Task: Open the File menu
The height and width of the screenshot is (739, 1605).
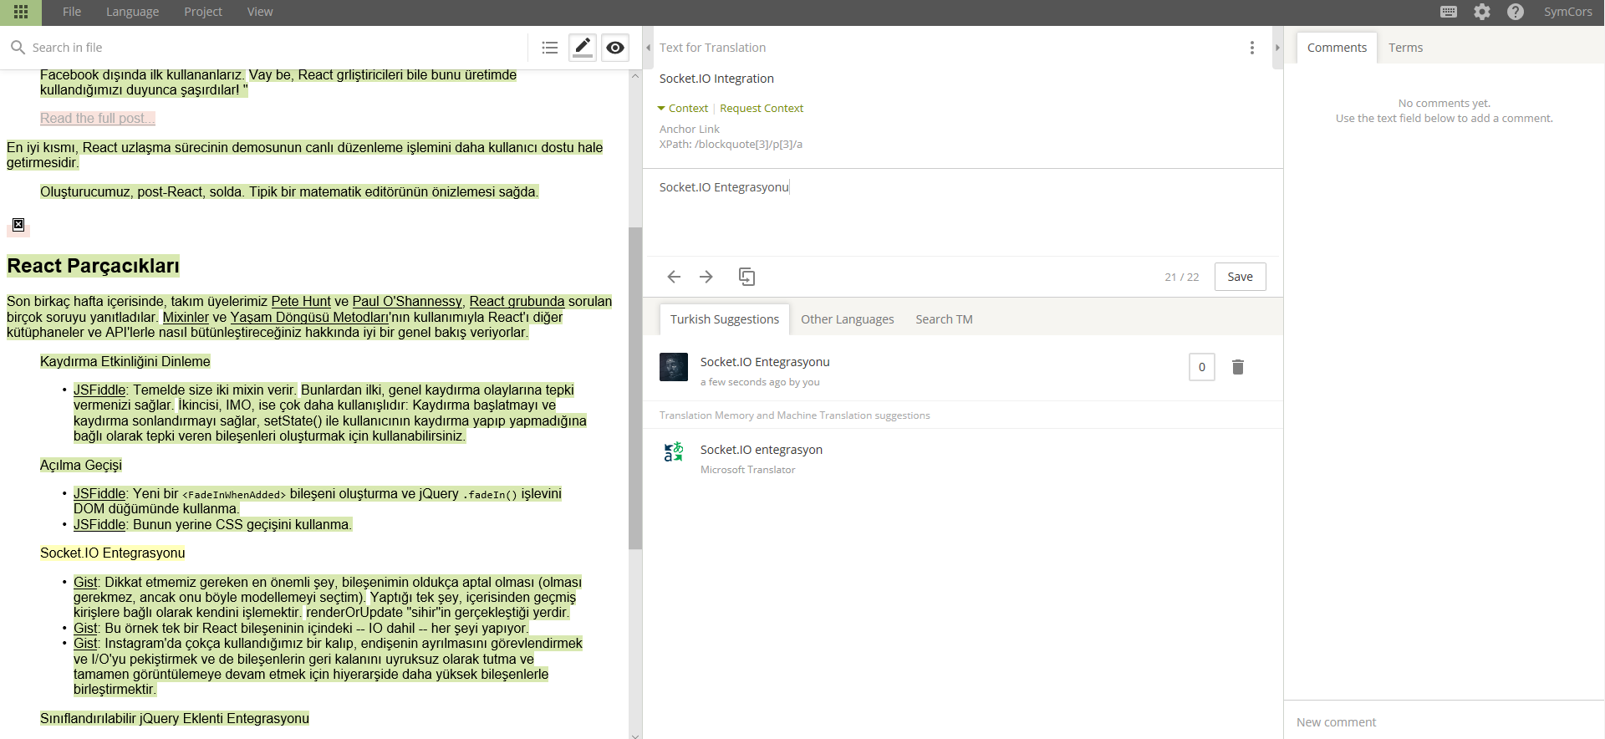Action: 72,12
